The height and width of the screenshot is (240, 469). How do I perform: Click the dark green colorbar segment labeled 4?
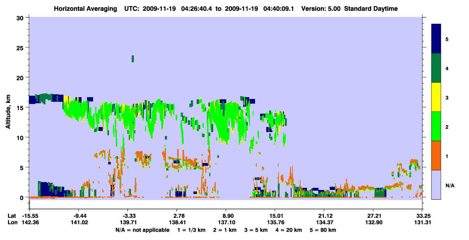[x=436, y=68]
